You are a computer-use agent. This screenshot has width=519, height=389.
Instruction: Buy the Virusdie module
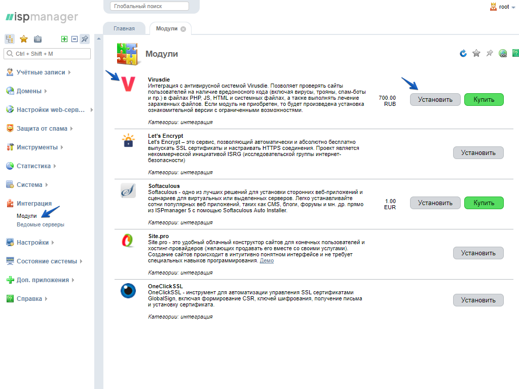coord(484,100)
